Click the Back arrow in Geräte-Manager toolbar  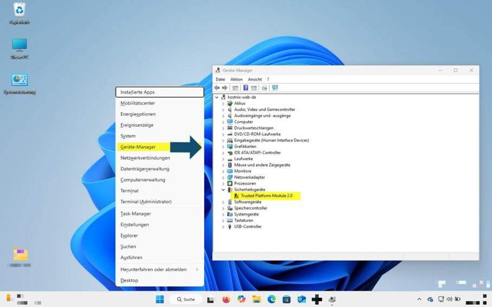click(217, 88)
